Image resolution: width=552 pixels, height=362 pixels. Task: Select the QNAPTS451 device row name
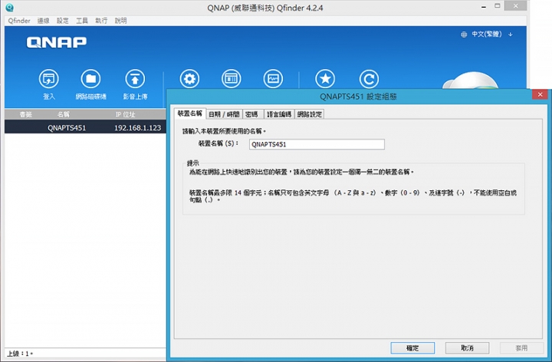(67, 127)
